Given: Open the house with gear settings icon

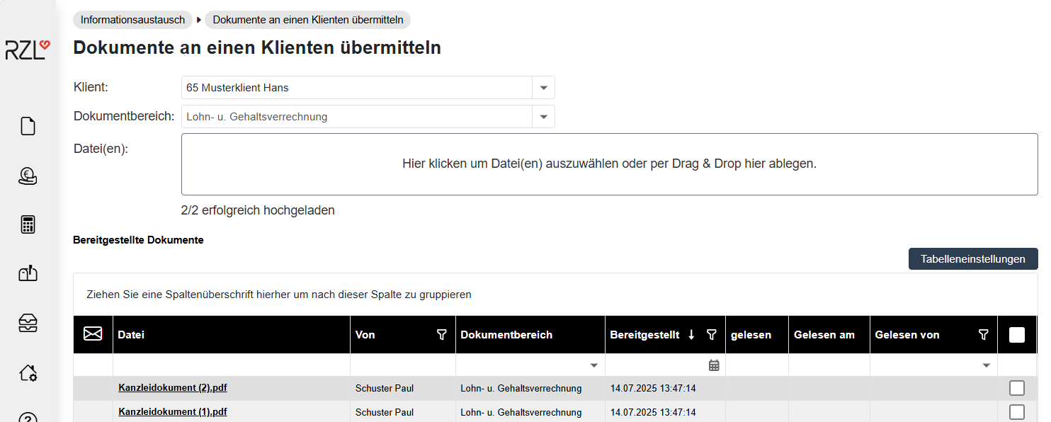Looking at the screenshot, I should click(28, 372).
